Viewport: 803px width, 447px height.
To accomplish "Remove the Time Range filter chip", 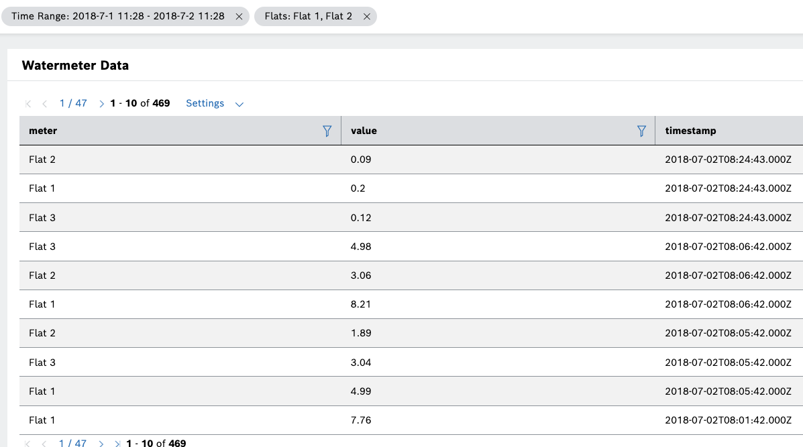I will (239, 17).
